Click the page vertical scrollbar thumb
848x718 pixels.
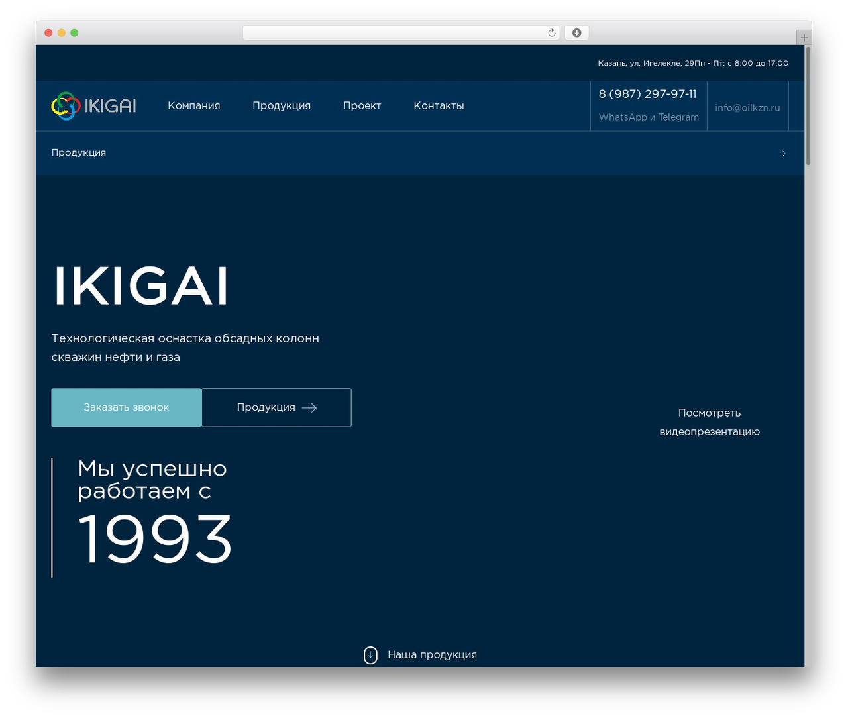click(808, 106)
